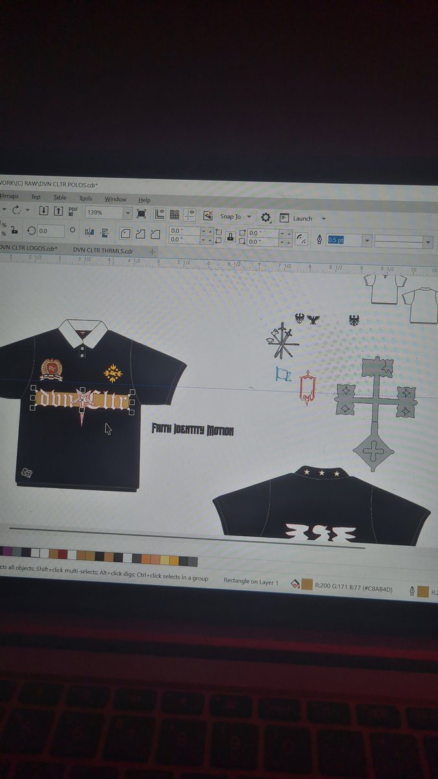Select the red crest badge on polo
438x779 pixels.
tap(51, 369)
